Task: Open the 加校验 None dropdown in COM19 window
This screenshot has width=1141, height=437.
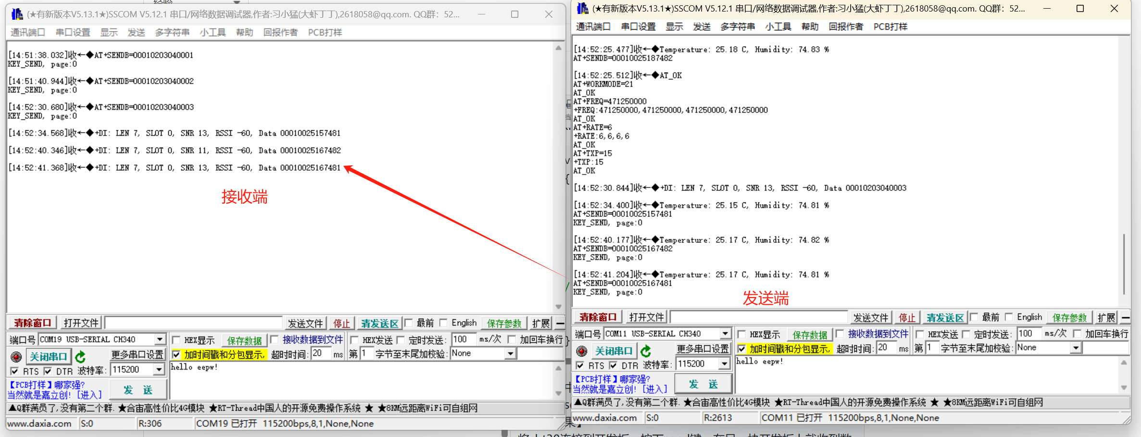Action: click(x=511, y=354)
